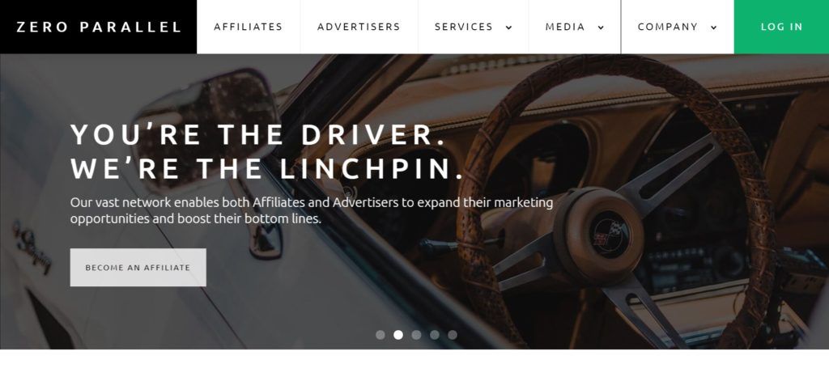The image size is (829, 381).
Task: Click the Zero Parallel logo
Action: coord(98,27)
